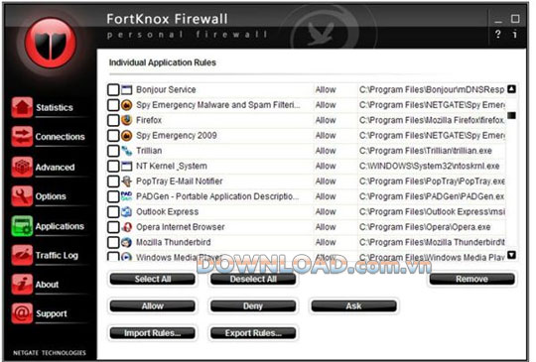Click the Remove button
Viewport: 536px width, 362px height.
pos(471,279)
